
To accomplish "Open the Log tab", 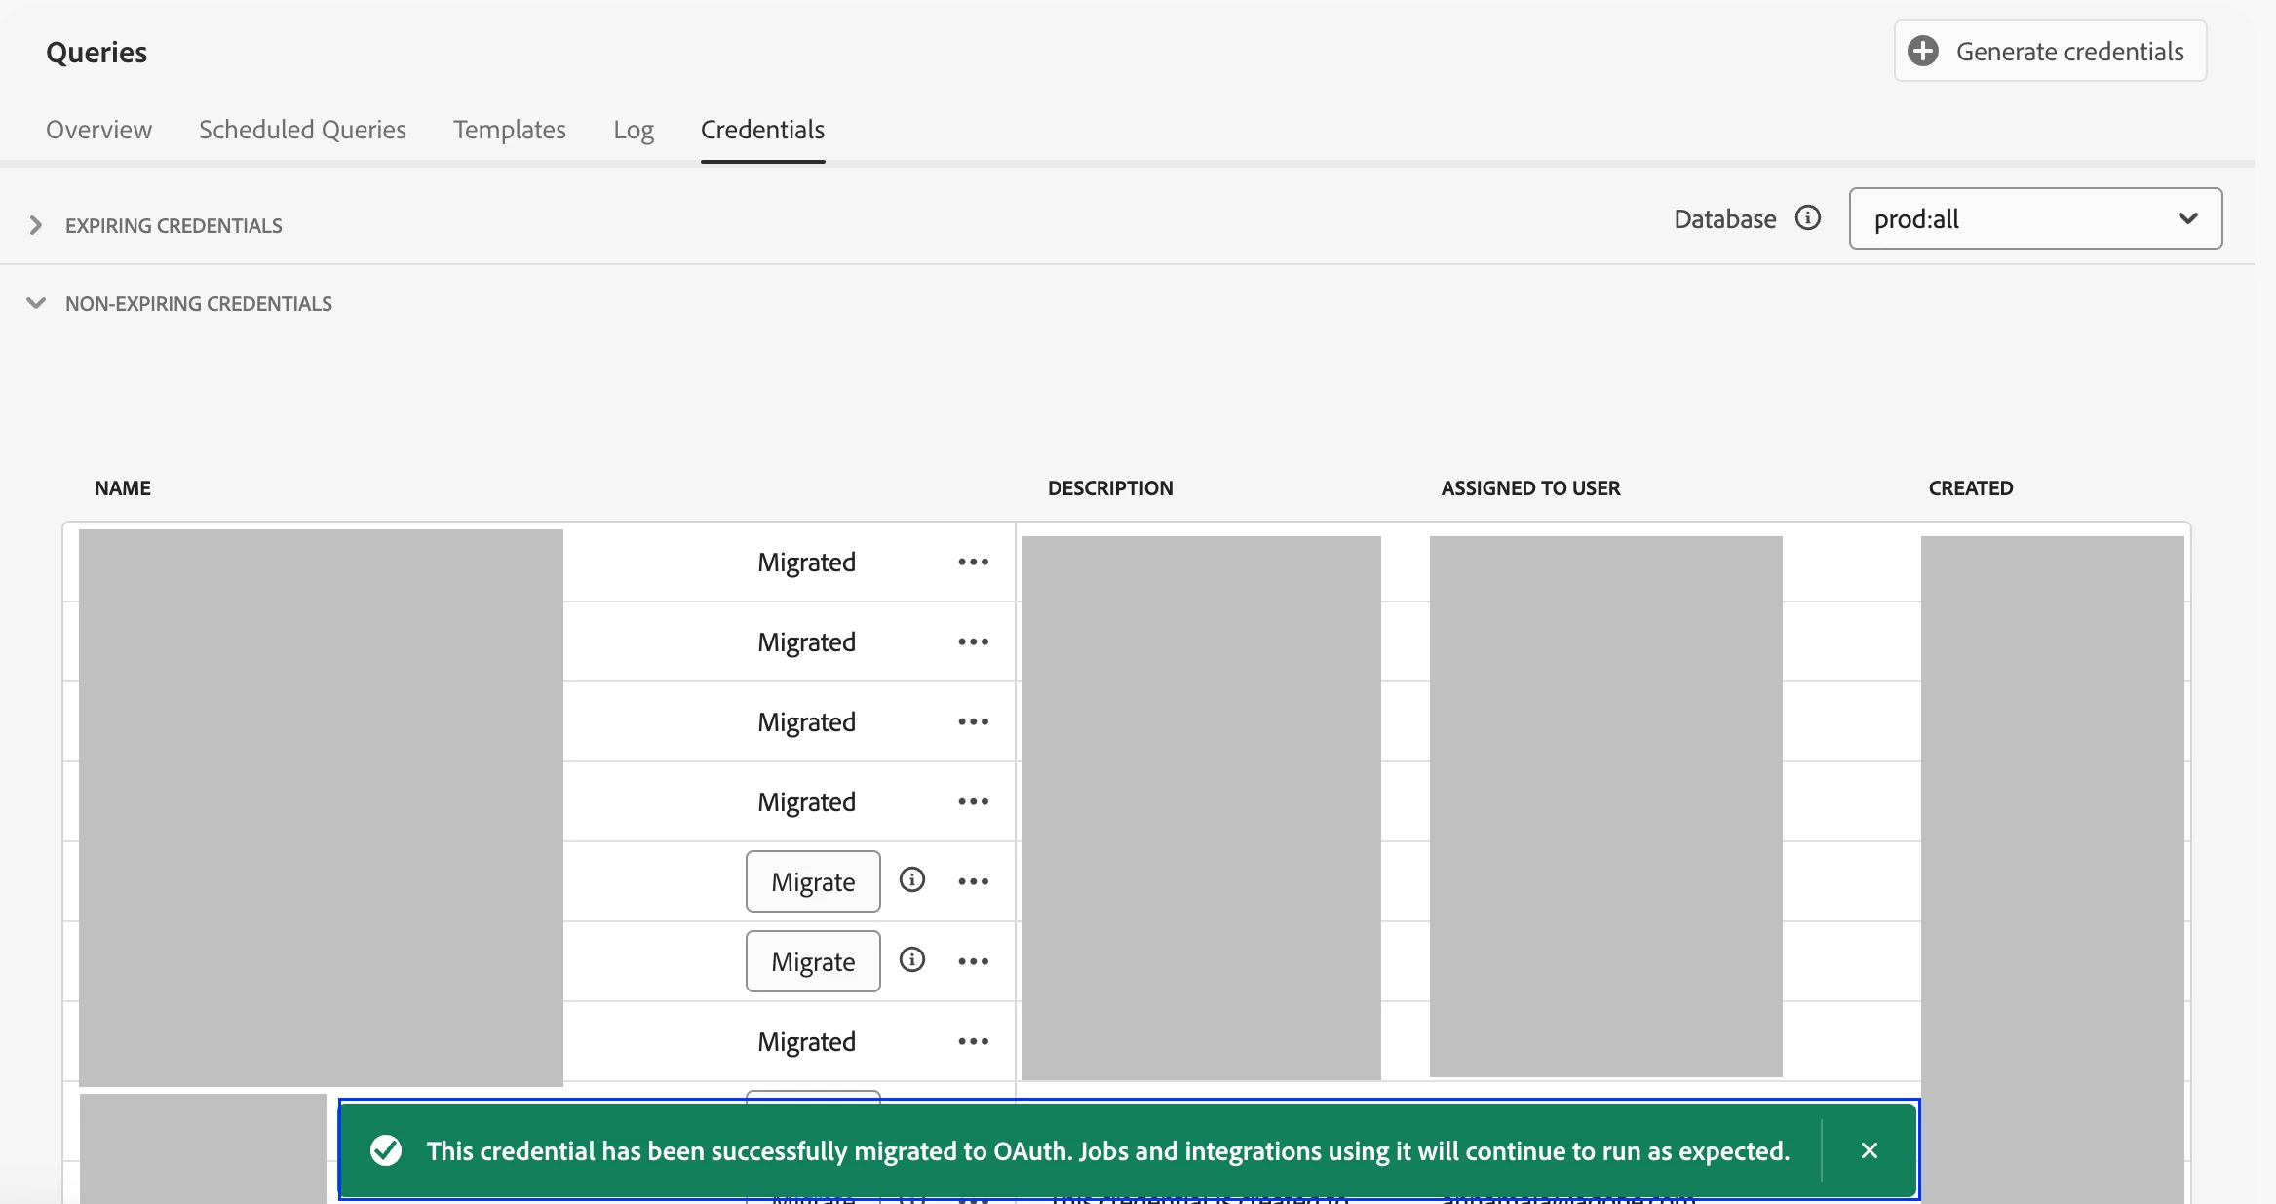I will click(633, 130).
